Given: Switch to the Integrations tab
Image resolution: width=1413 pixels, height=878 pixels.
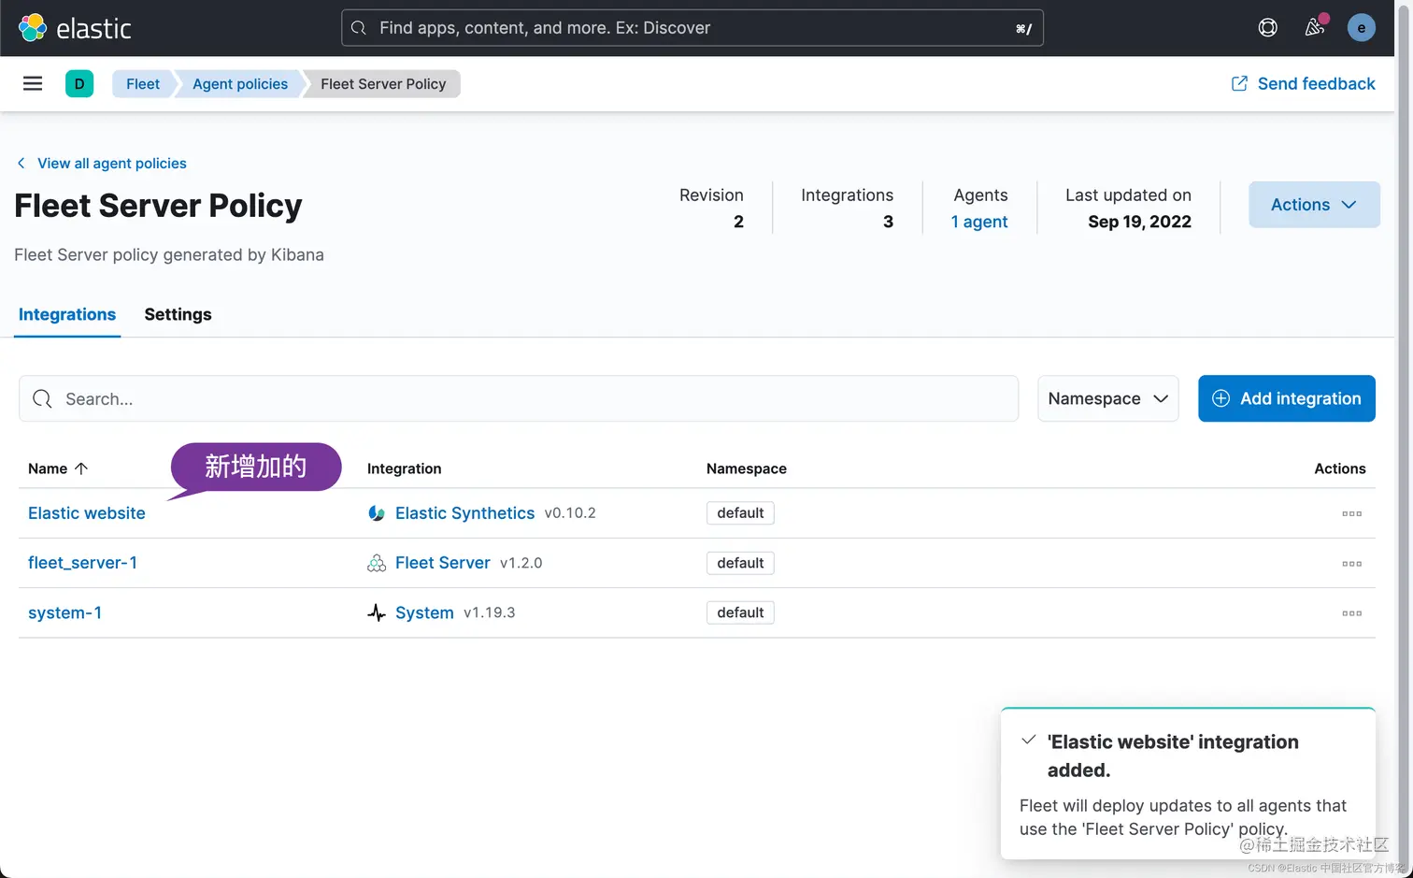Looking at the screenshot, I should (x=67, y=314).
